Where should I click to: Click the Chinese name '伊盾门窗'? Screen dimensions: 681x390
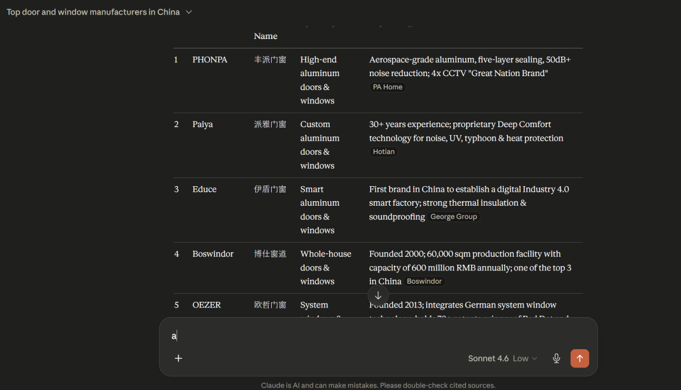(x=270, y=189)
